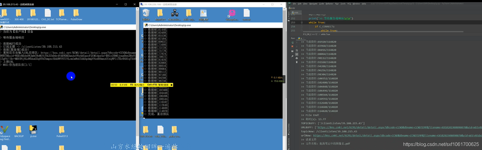Image resolution: width=482 pixels, height=150 pixels.
Task: Open the MyMQTT folder
Action: point(160,15)
